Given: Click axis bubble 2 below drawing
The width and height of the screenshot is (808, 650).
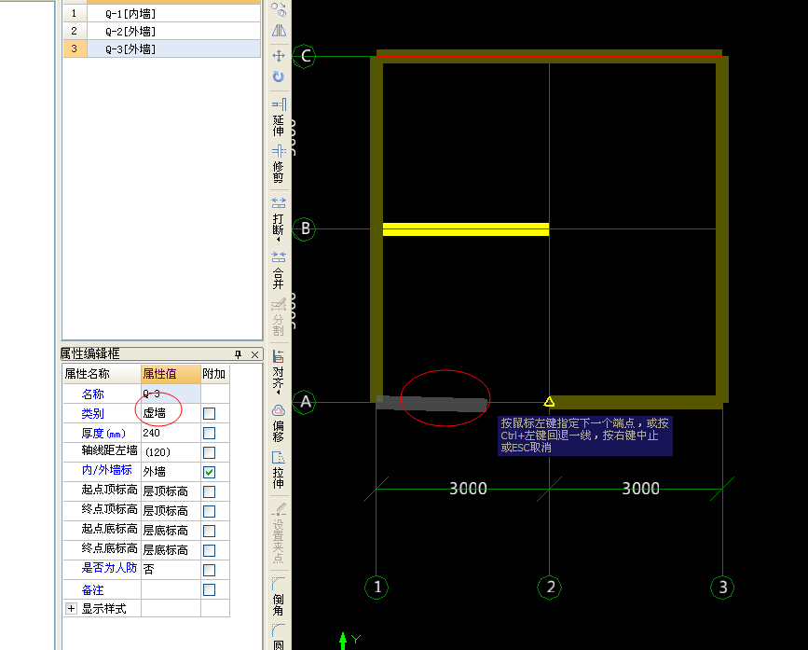Looking at the screenshot, I should [x=550, y=588].
